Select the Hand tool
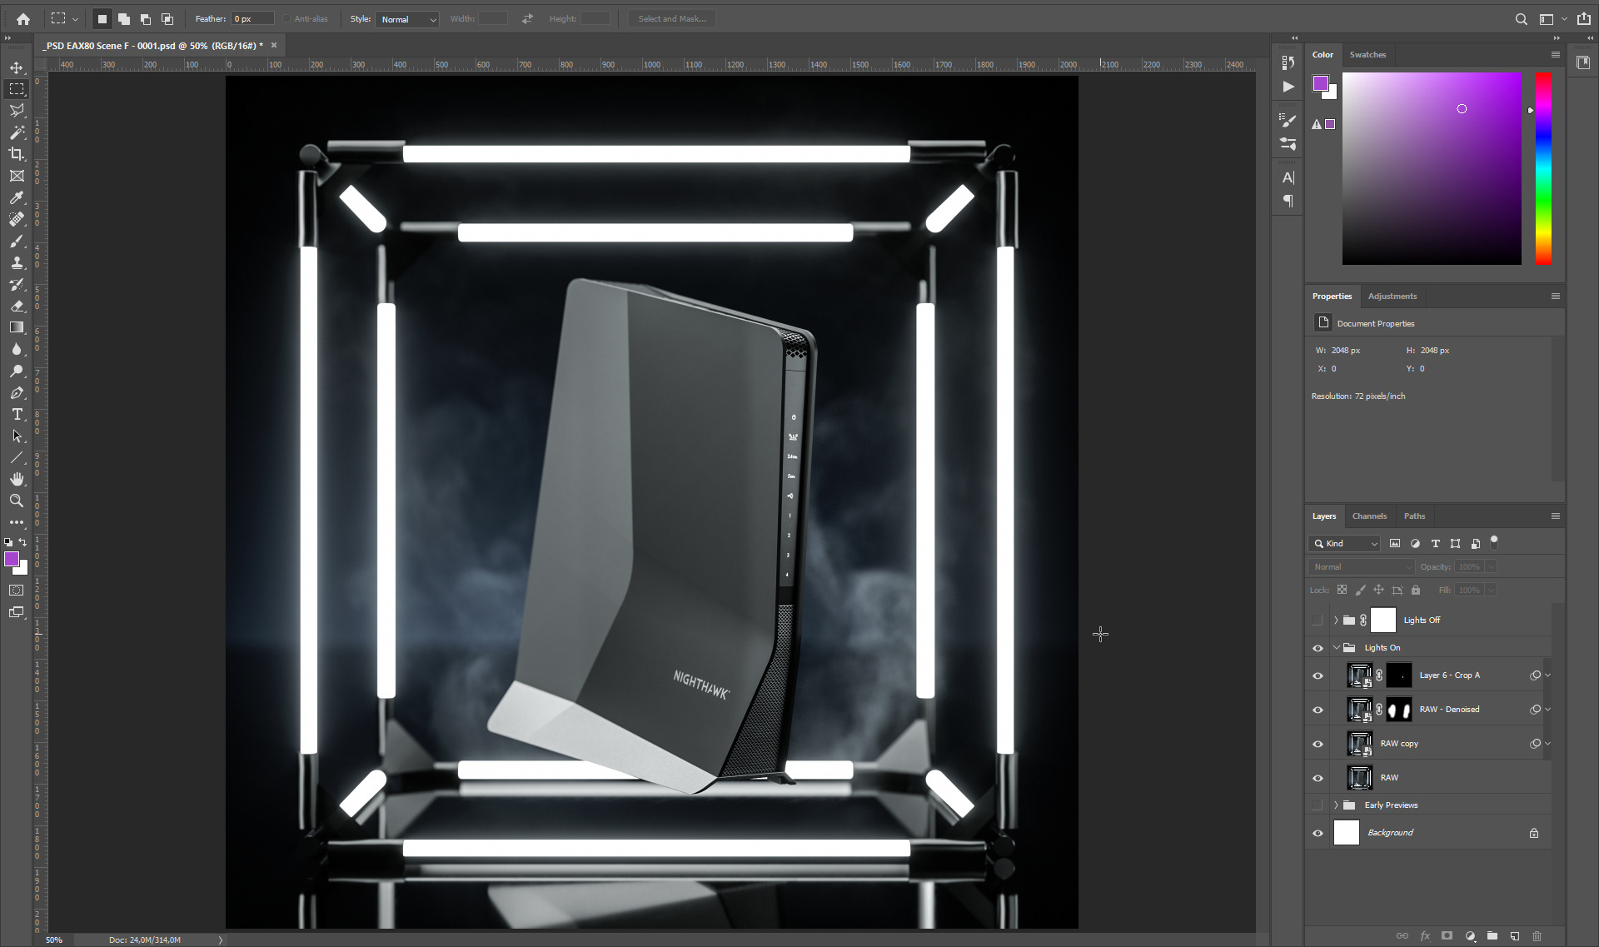This screenshot has width=1599, height=947. click(x=17, y=479)
